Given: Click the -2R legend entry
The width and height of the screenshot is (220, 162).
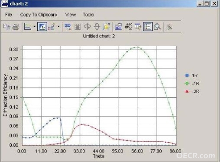Looking at the screenshot, I should tap(192, 91).
